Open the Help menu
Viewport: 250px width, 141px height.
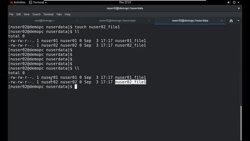tap(68, 14)
